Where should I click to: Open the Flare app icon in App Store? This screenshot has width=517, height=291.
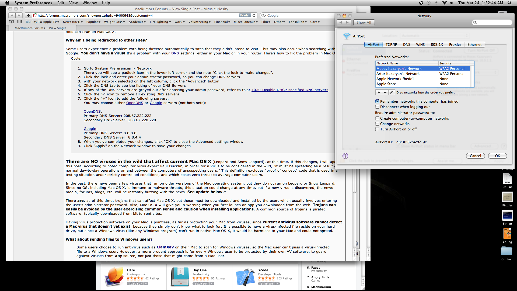pos(114,277)
